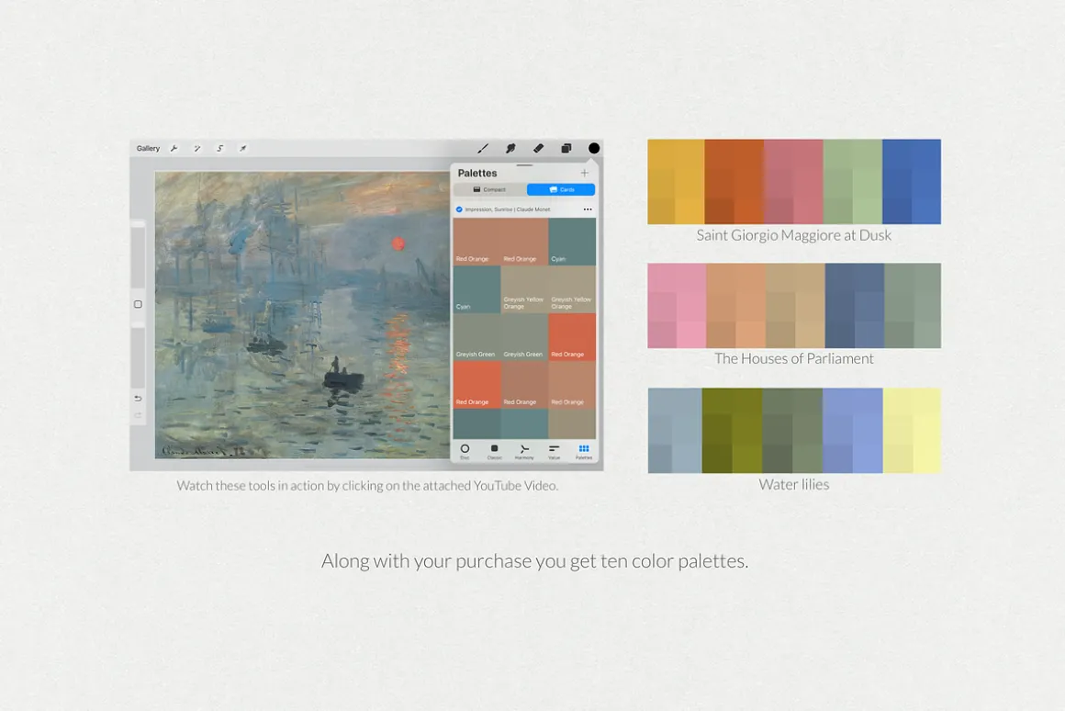Pick bright Red Orange swatch below Greyish Green
This screenshot has height=711, width=1065.
pos(476,384)
